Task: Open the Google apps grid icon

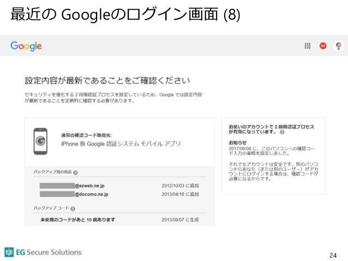Action: pyautogui.click(x=308, y=46)
